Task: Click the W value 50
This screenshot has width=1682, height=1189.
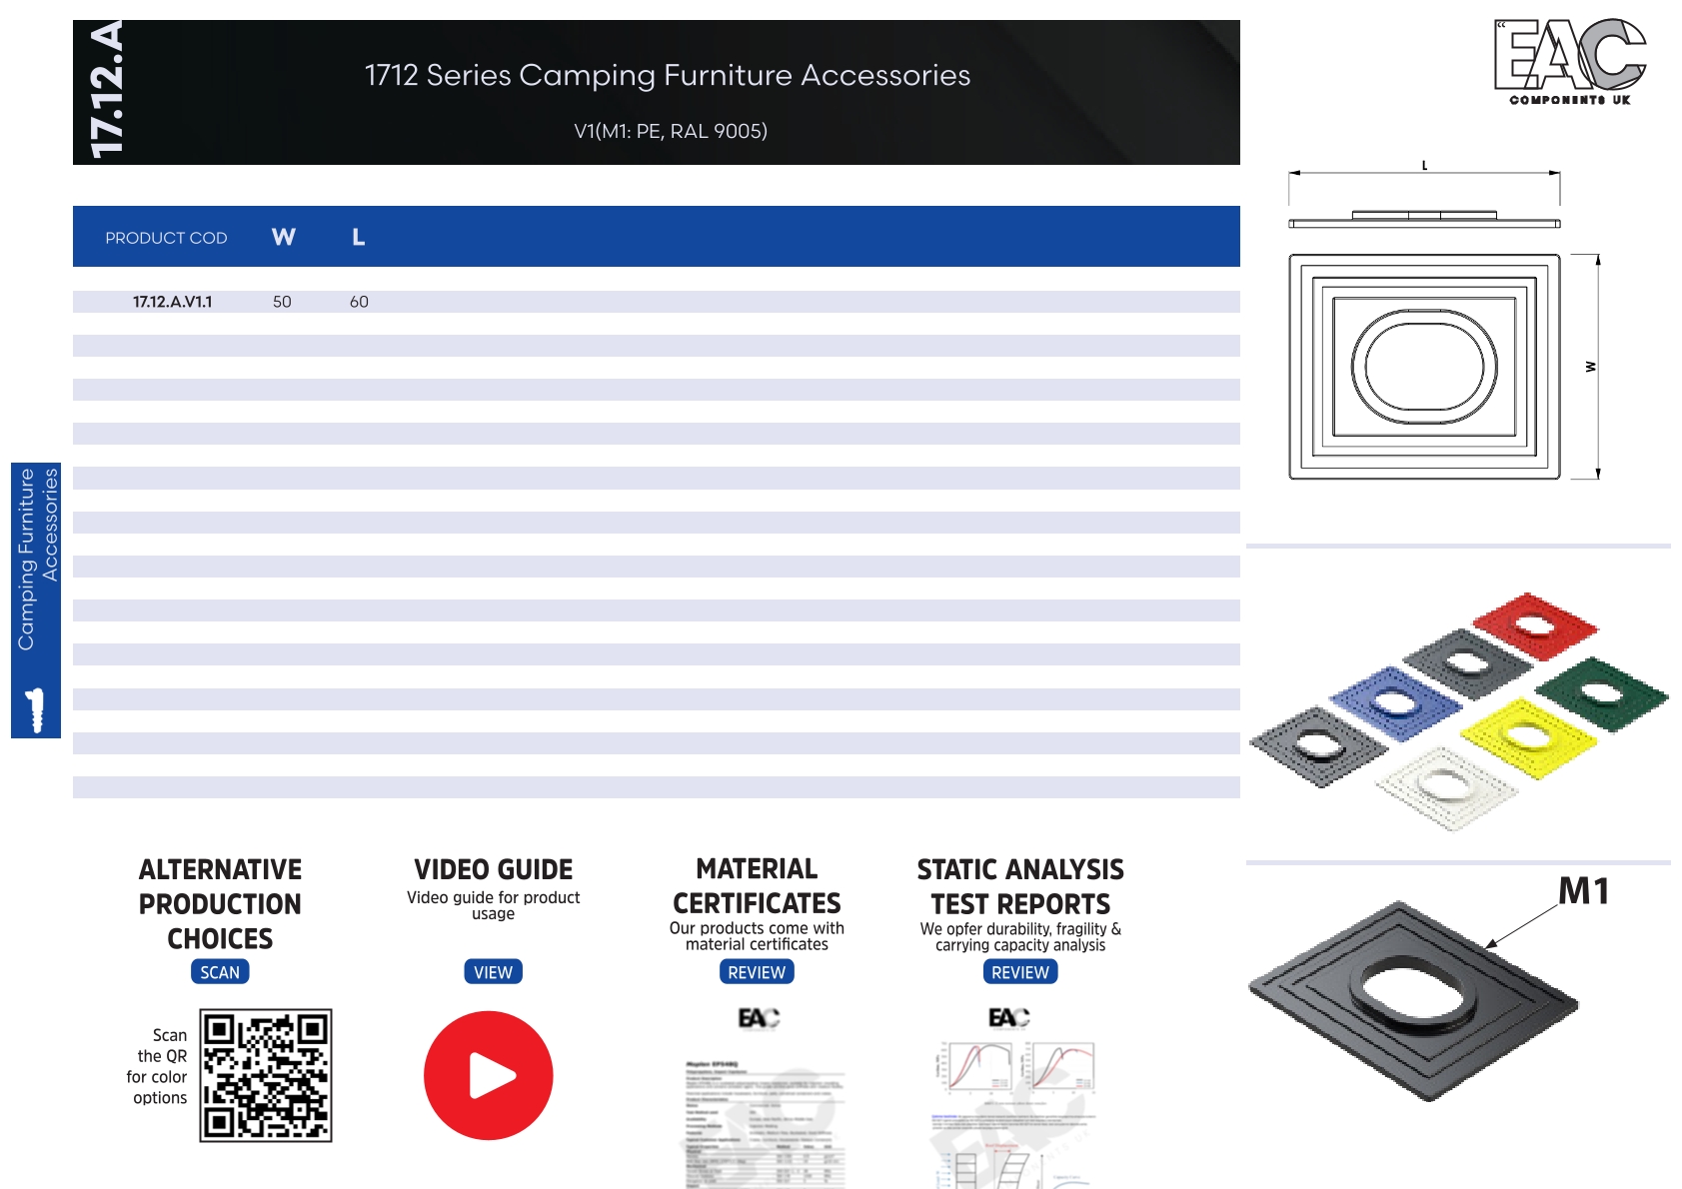Action: point(282,302)
